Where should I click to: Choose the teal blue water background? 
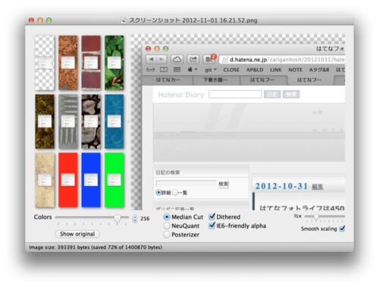pos(114,121)
